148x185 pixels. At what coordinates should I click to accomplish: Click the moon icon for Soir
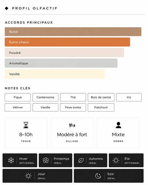(x=98, y=176)
